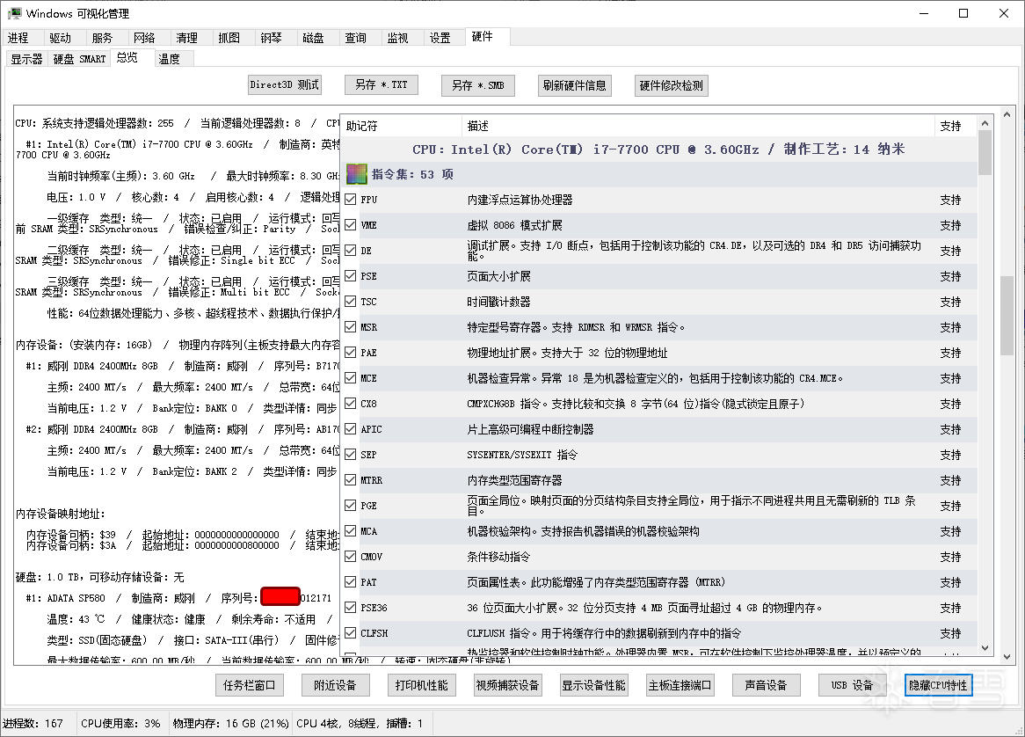Sort by 支持 column header
1025x737 pixels.
(956, 126)
